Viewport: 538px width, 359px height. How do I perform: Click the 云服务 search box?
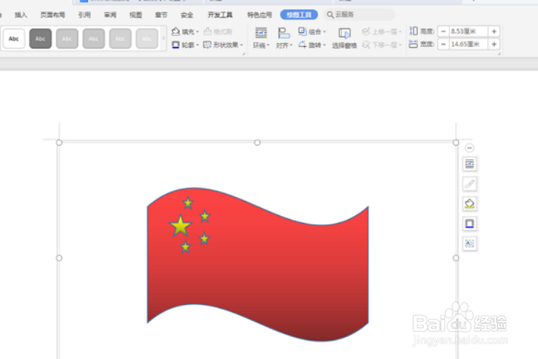[x=359, y=15]
